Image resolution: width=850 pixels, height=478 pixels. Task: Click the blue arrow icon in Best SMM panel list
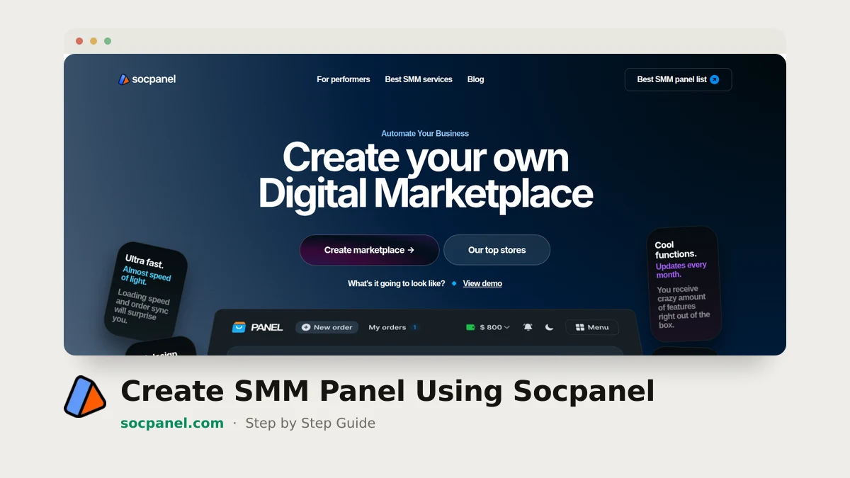click(715, 79)
